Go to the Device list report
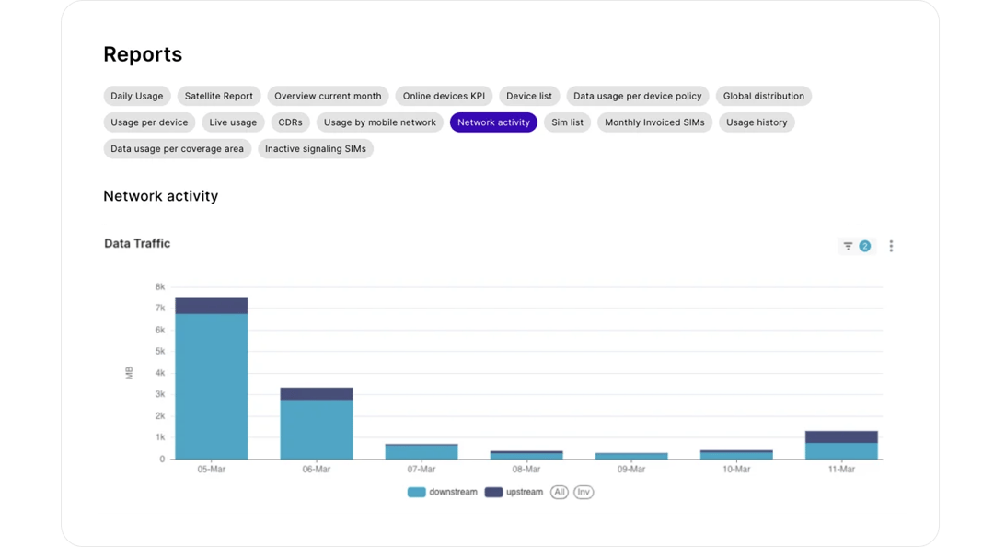This screenshot has width=994, height=547. coord(529,96)
